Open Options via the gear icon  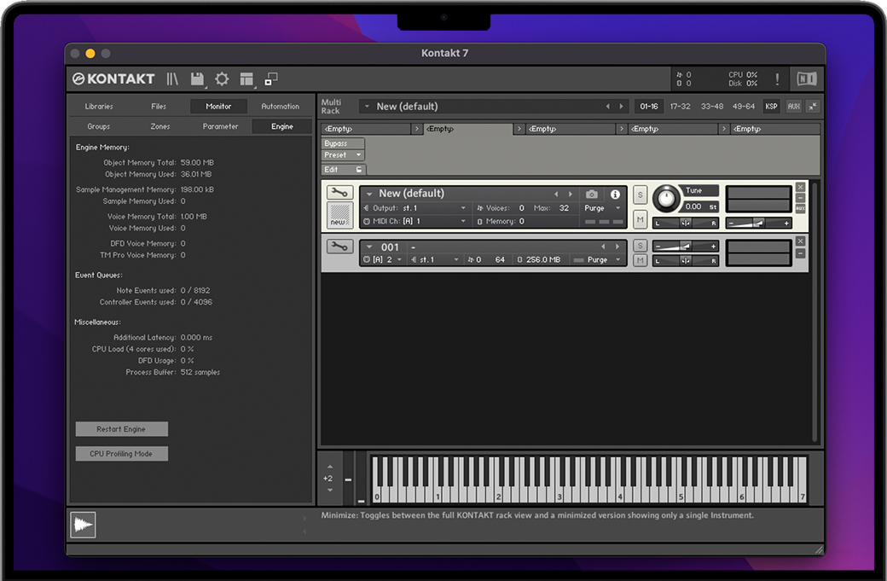222,79
